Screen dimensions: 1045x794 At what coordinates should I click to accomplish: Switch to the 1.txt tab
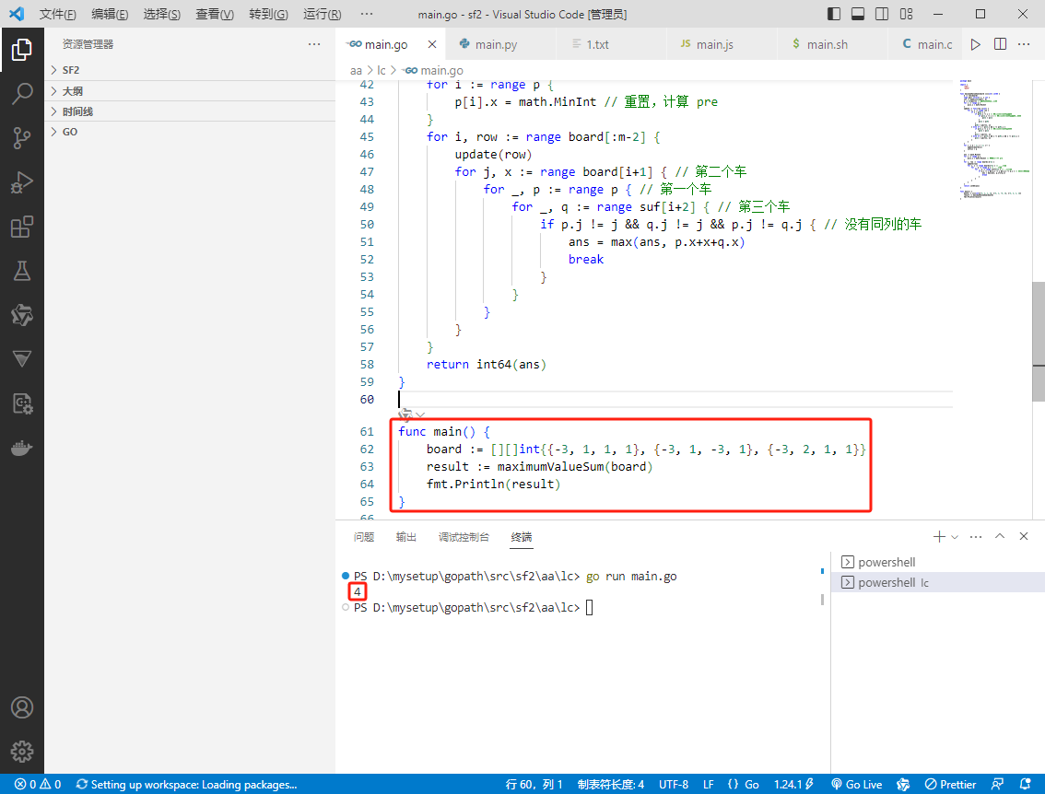tap(611, 44)
